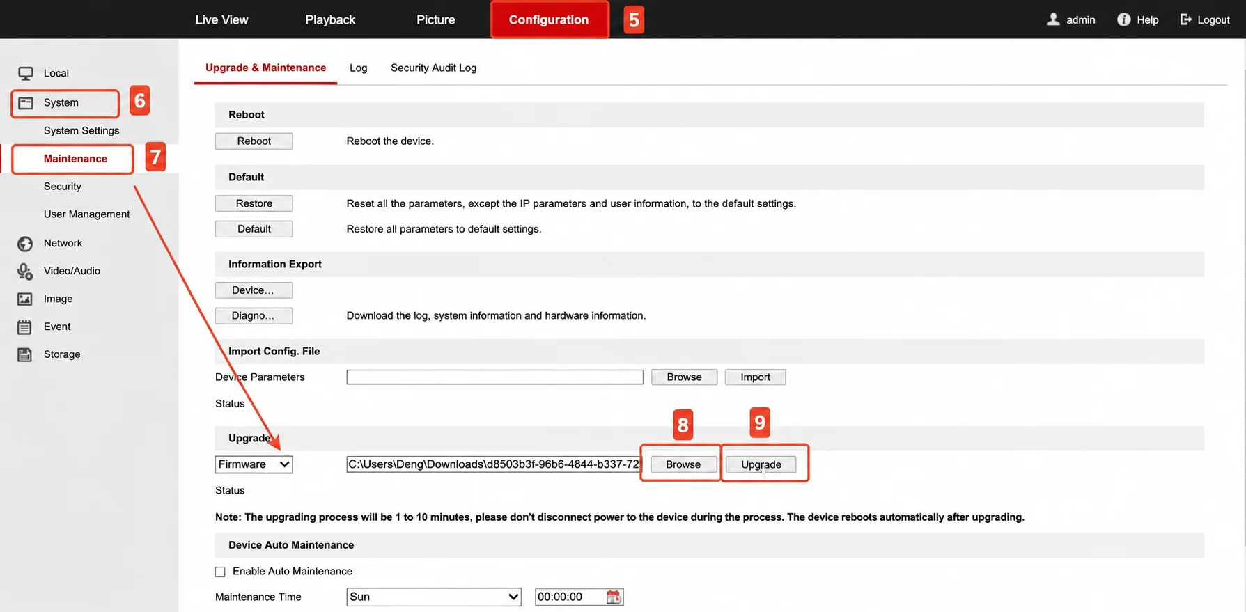The width and height of the screenshot is (1246, 612).
Task: Open User Management submenu item
Action: tap(86, 214)
